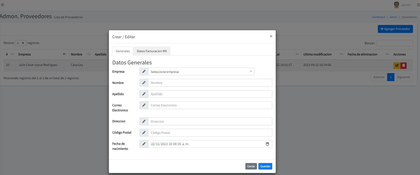This screenshot has height=175, width=420.
Task: Open the dashboard breadcrumb link
Action: pos(378,17)
